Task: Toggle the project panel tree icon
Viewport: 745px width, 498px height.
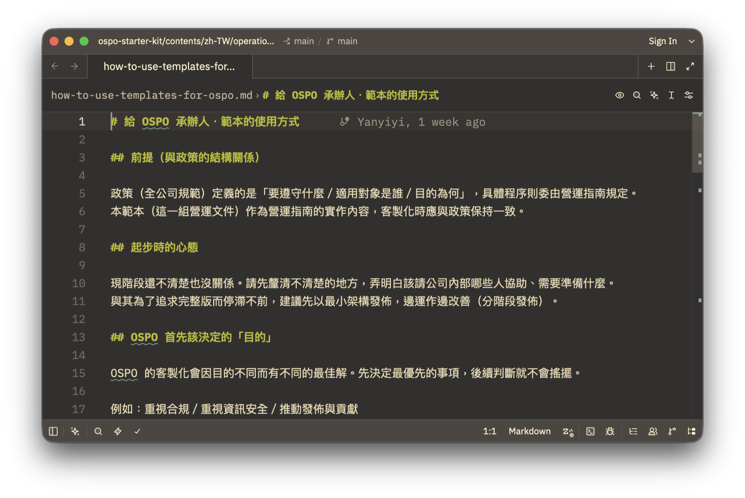Action: (692, 431)
